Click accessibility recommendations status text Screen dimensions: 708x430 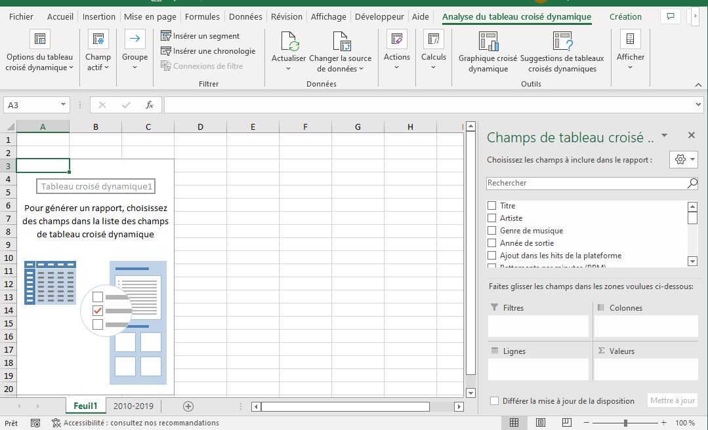(x=141, y=423)
